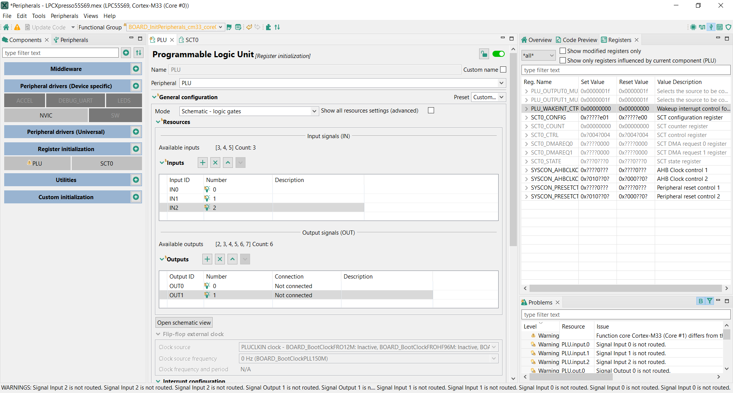The width and height of the screenshot is (733, 393).
Task: Click the unlock icon beside PLU title
Action: click(484, 54)
